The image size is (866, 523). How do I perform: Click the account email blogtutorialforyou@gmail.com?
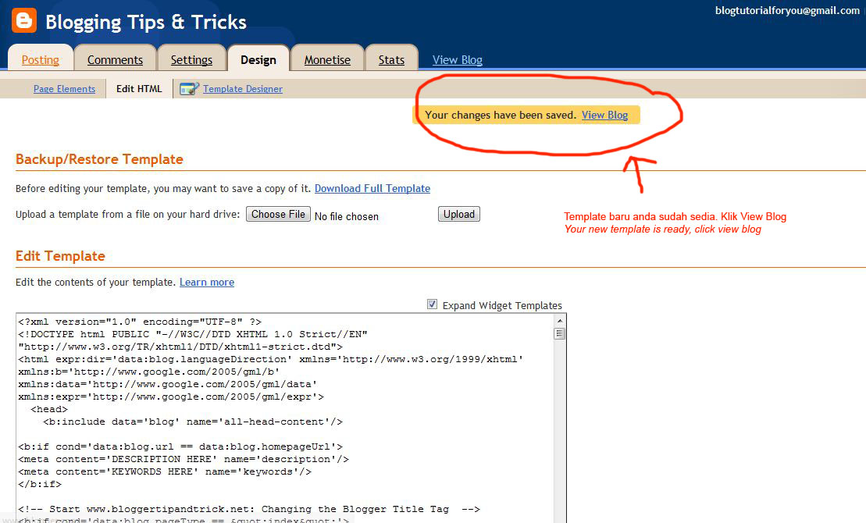pos(787,10)
